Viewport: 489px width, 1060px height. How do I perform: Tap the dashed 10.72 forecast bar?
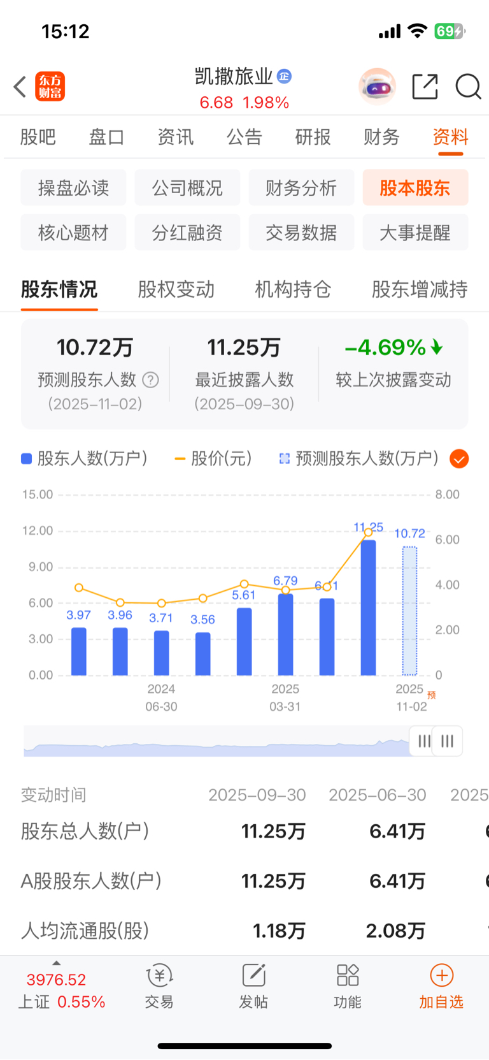coord(409,611)
